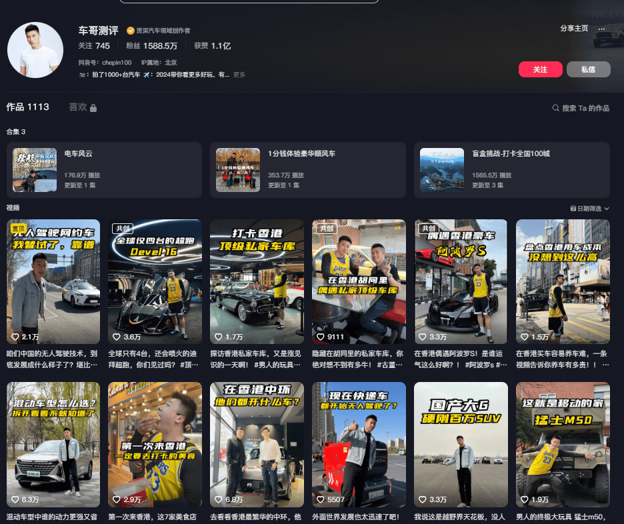Viewport: 624px width, 524px height.
Task: Click 共创 badge on 阿波罗S video
Action: 428,229
